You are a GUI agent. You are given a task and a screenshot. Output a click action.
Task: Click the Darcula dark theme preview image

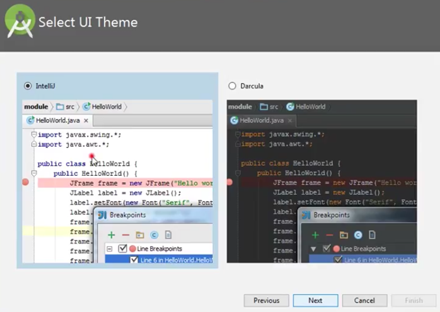[321, 182]
